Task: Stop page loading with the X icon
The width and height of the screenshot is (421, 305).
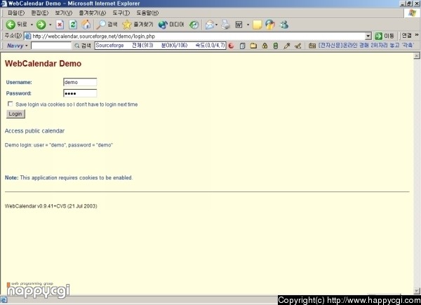Action: coord(60,25)
